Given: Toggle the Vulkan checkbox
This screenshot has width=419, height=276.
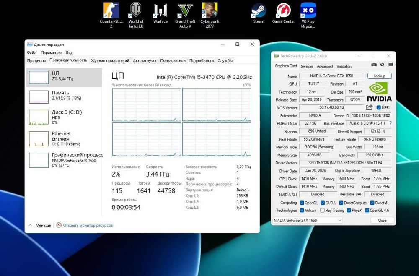Looking at the screenshot, I should [x=302, y=210].
